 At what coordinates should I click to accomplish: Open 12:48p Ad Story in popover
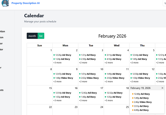(x=142, y=94)
